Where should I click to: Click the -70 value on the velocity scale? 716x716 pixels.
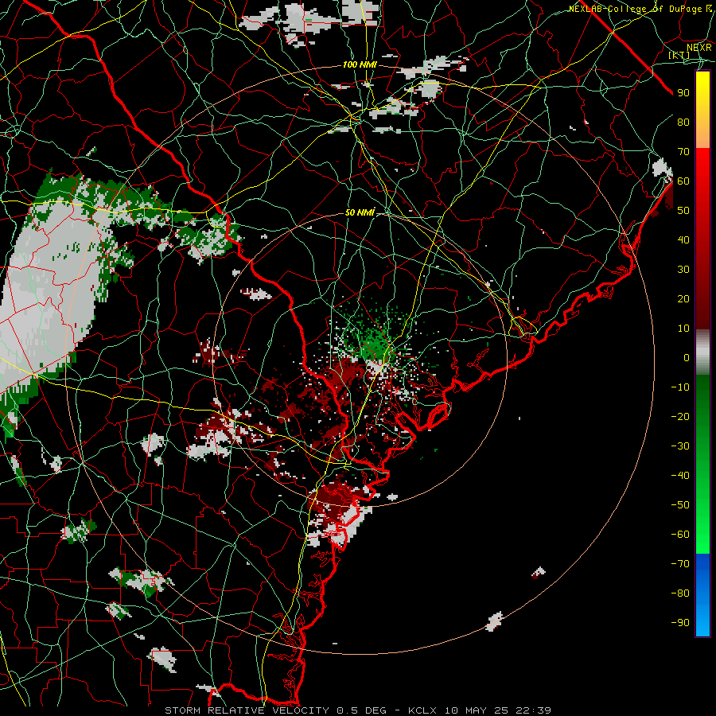pyautogui.click(x=680, y=564)
